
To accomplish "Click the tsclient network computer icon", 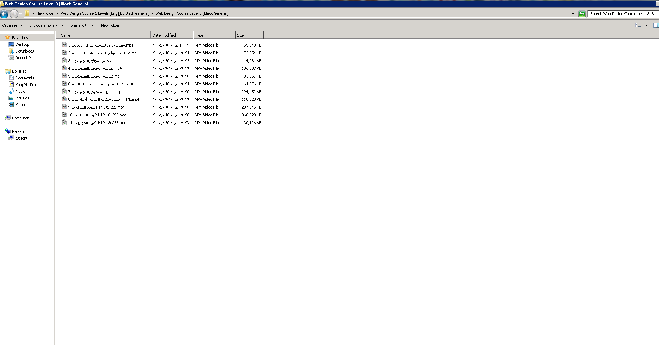I will tap(11, 138).
